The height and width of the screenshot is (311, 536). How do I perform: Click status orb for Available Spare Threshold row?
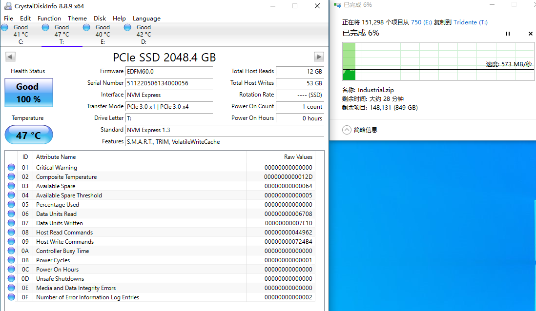click(11, 195)
